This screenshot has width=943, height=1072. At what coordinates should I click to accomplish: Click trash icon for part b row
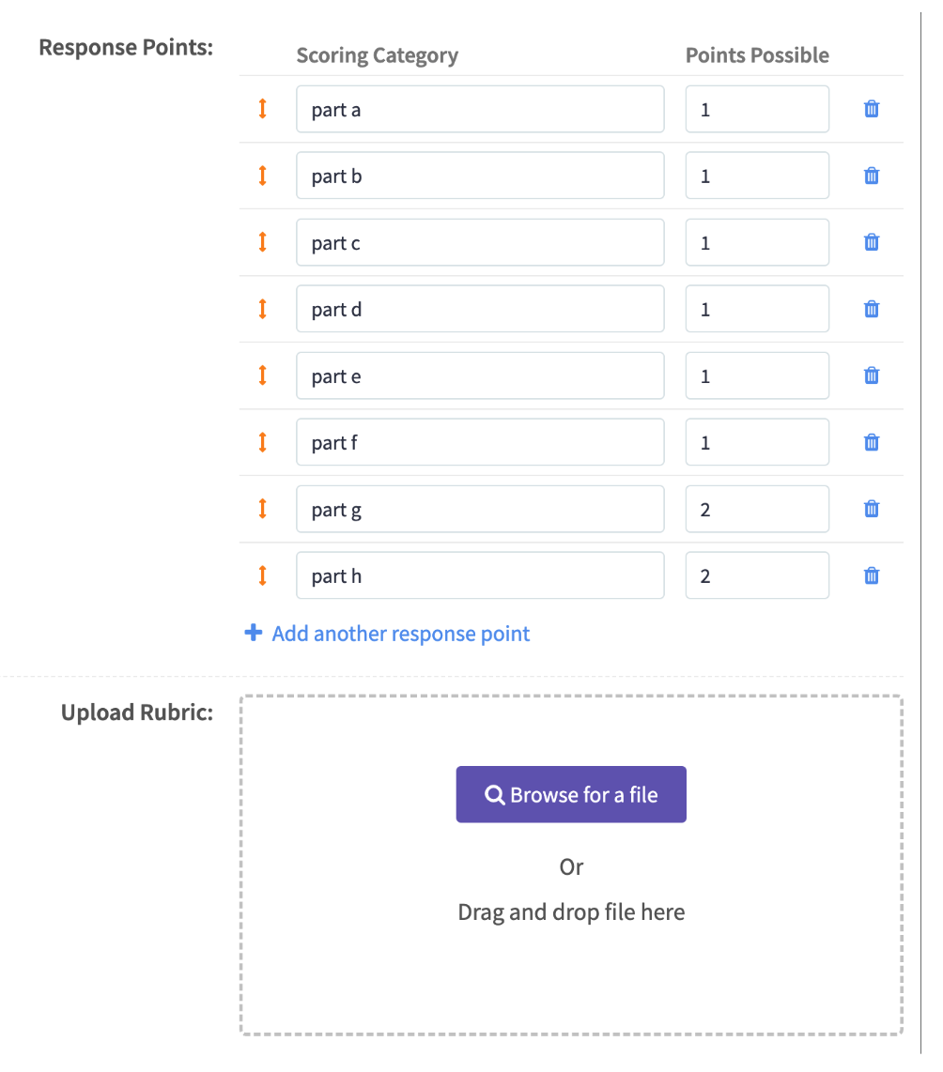pyautogui.click(x=872, y=176)
